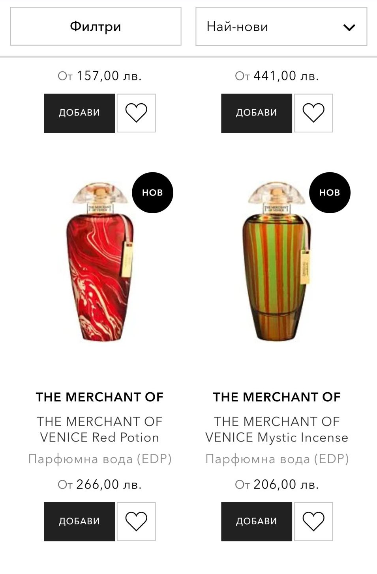Viewport: 377px width, 574px height.
Task: Open the bold brand name above Mystic Incense
Action: [277, 397]
